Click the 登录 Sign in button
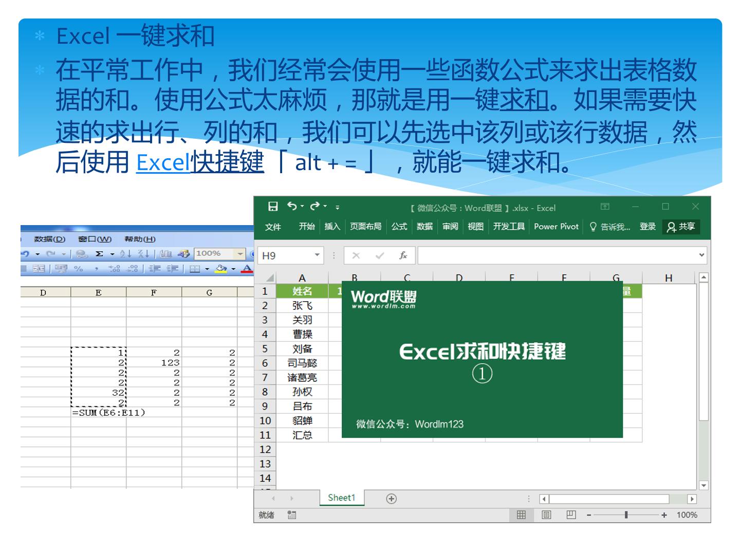The width and height of the screenshot is (740, 555). pyautogui.click(x=647, y=227)
